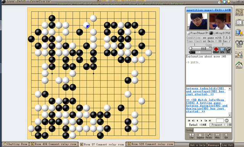244x147 pixels.
Task: Click the Present : 146 button
Action: pos(220,125)
